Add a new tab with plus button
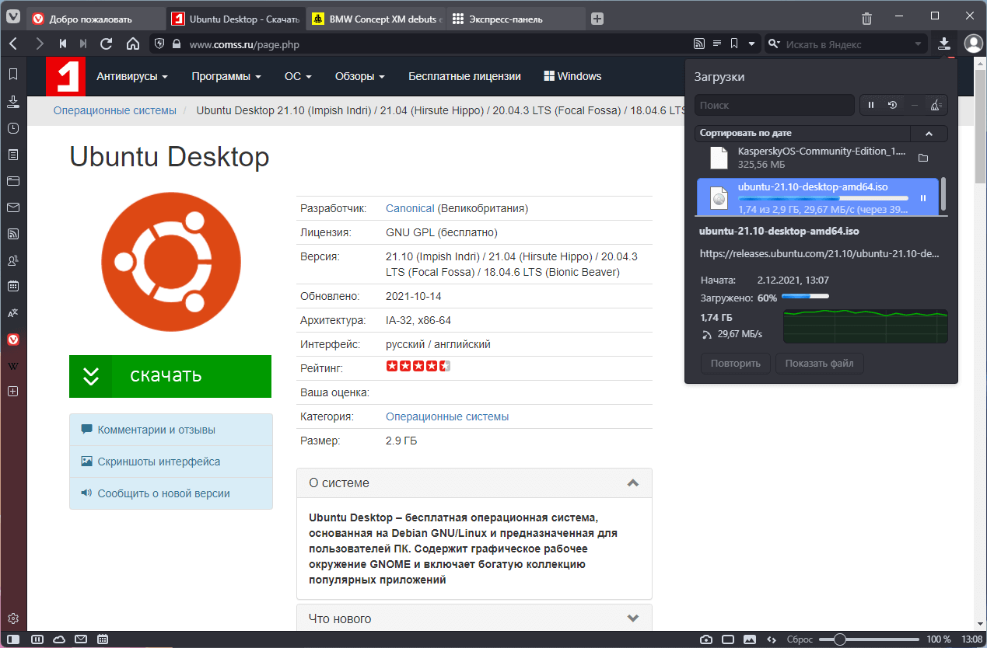This screenshot has height=648, width=987. [597, 19]
